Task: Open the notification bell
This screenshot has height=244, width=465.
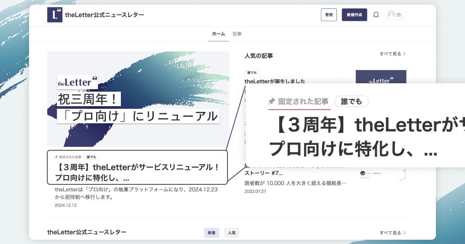Action: pos(376,15)
